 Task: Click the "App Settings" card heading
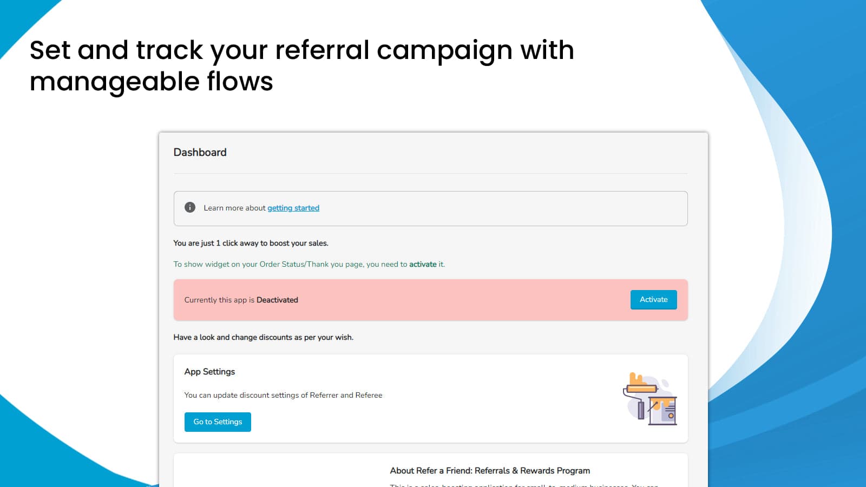coord(209,372)
